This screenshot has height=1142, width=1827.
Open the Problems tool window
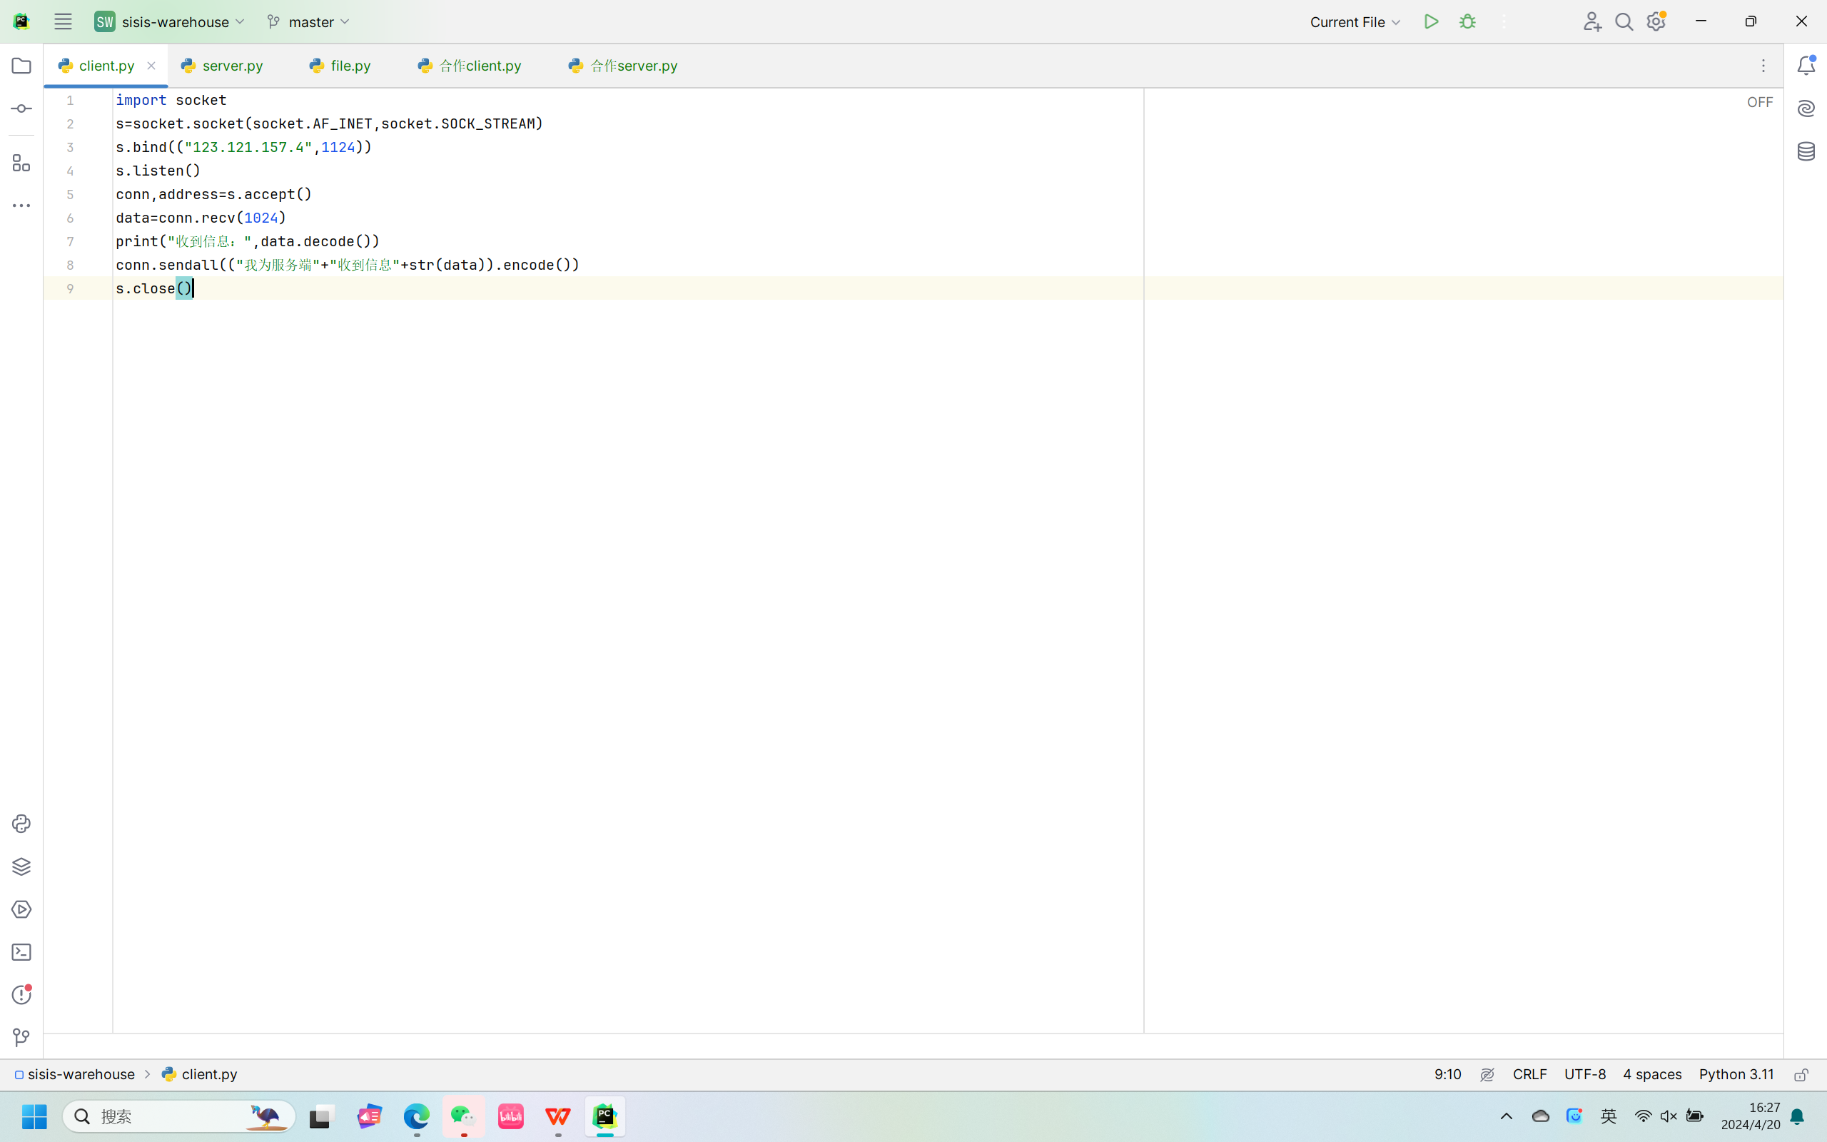coord(21,995)
